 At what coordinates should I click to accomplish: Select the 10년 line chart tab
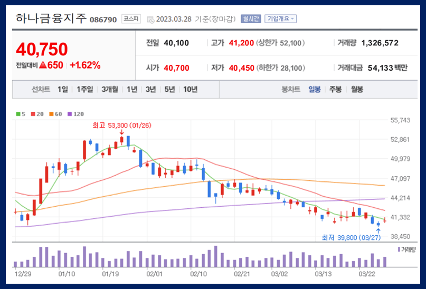(190, 89)
